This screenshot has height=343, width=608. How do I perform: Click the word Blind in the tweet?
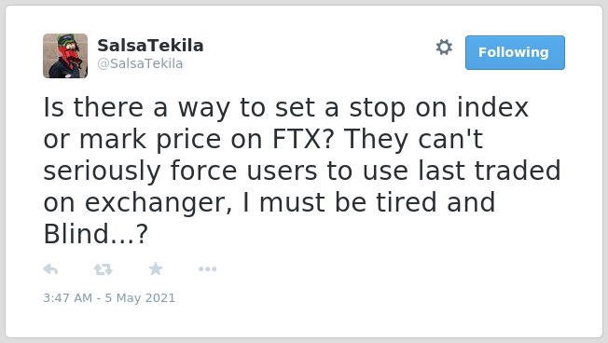pos(76,234)
